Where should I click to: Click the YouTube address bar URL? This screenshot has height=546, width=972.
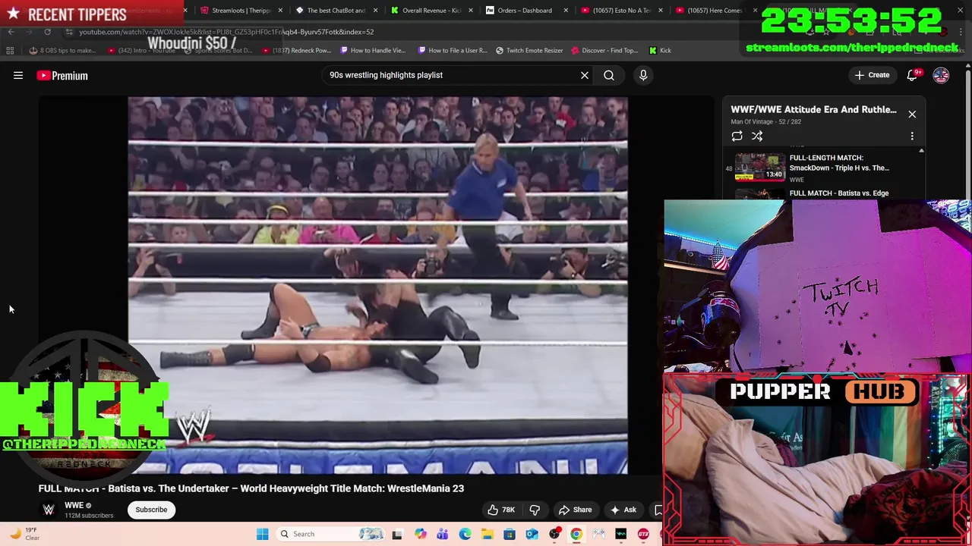coord(226,32)
